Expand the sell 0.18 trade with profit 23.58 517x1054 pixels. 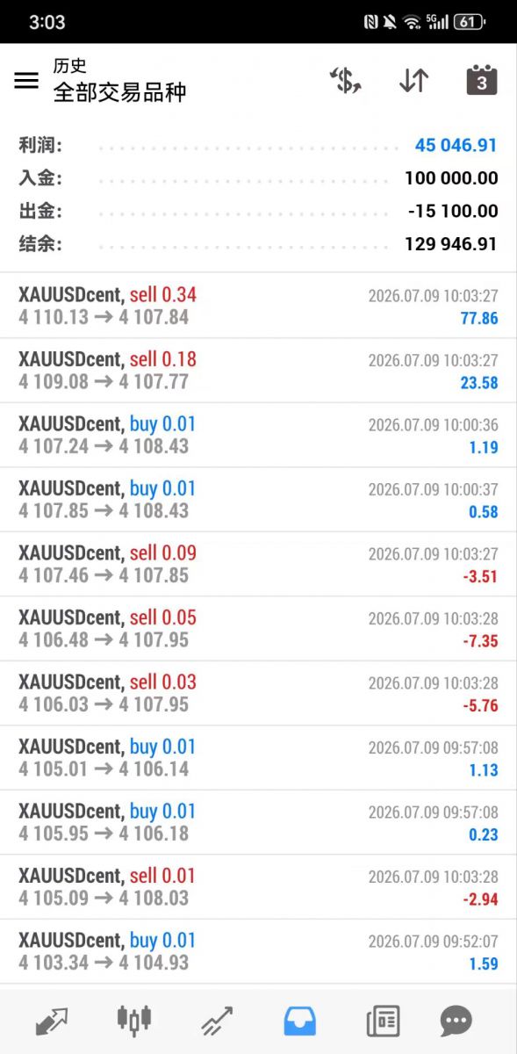(x=258, y=371)
